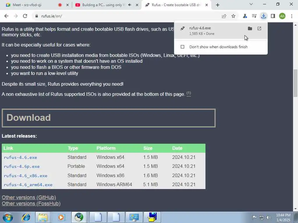Close the Meet tab

[x=68, y=5]
